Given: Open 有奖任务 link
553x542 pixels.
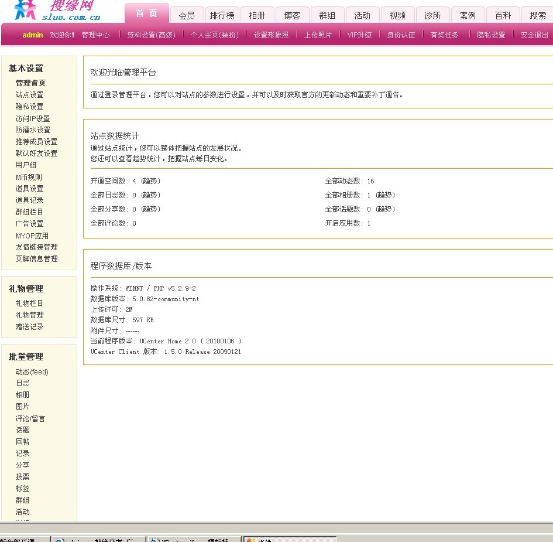Looking at the screenshot, I should pyautogui.click(x=444, y=35).
